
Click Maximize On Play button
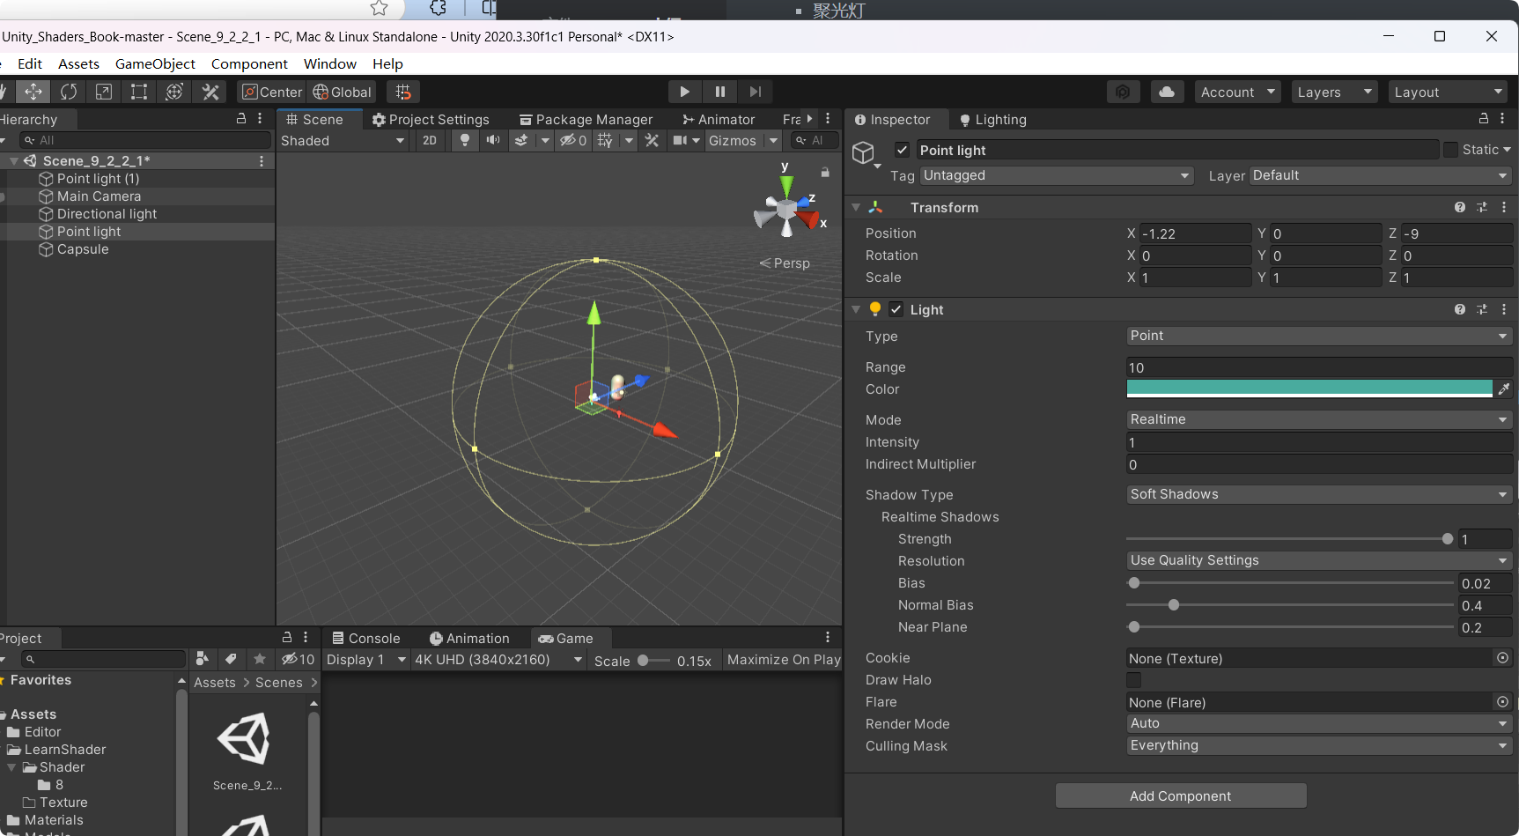pyautogui.click(x=784, y=659)
